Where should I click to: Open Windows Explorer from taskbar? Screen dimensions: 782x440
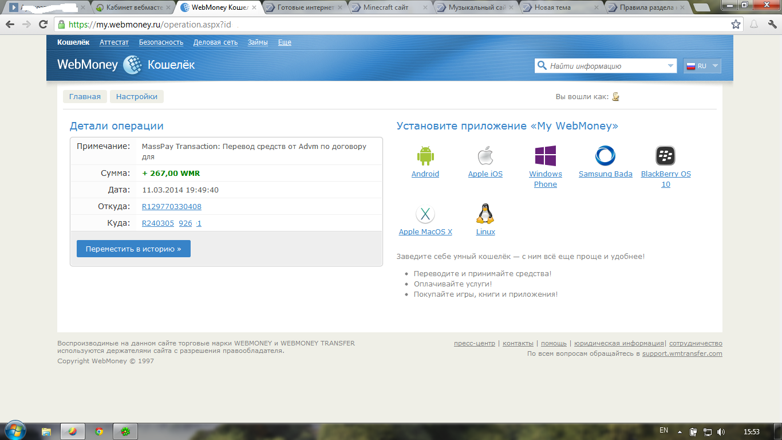click(x=46, y=431)
